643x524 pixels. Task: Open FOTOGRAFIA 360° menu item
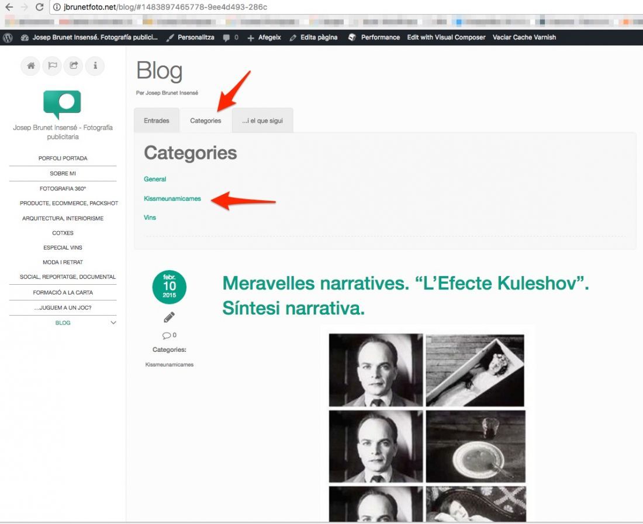point(63,188)
